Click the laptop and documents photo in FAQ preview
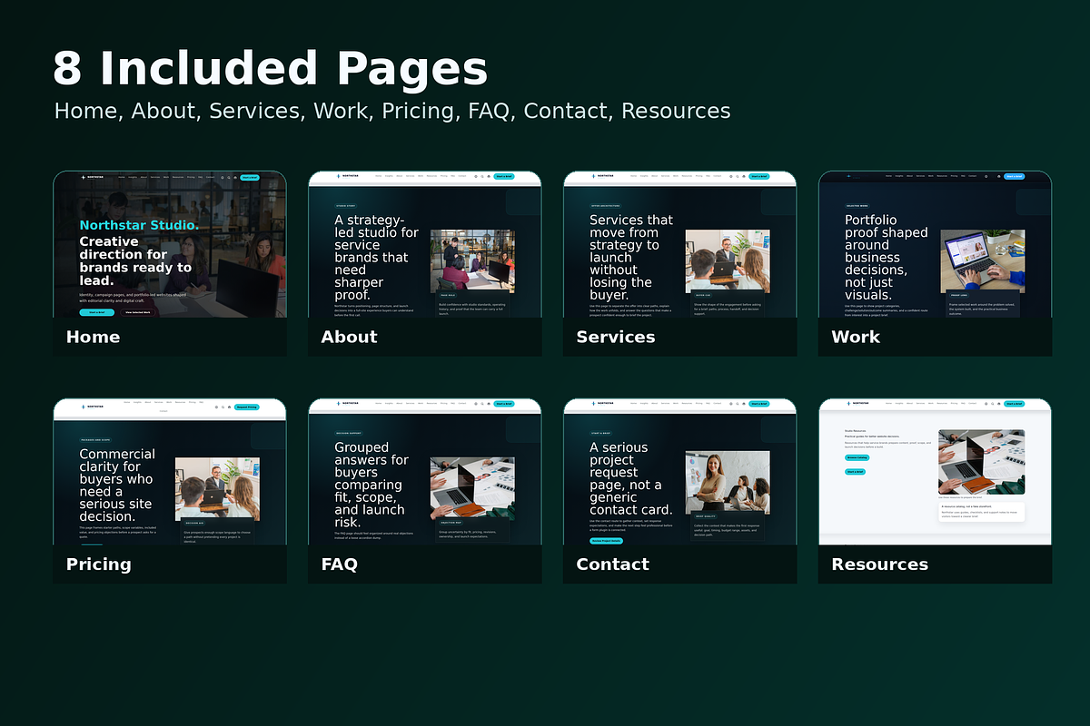This screenshot has height=726, width=1090. click(472, 487)
